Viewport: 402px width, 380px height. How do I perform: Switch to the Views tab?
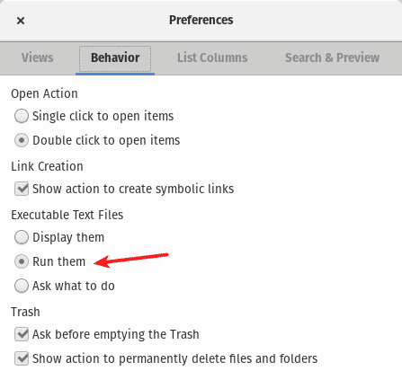tap(38, 57)
